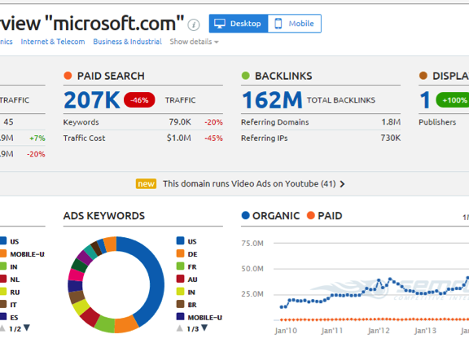The width and height of the screenshot is (469, 352).
Task: Click the AU red swatch in Ads Keywords legend
Action: click(x=181, y=279)
